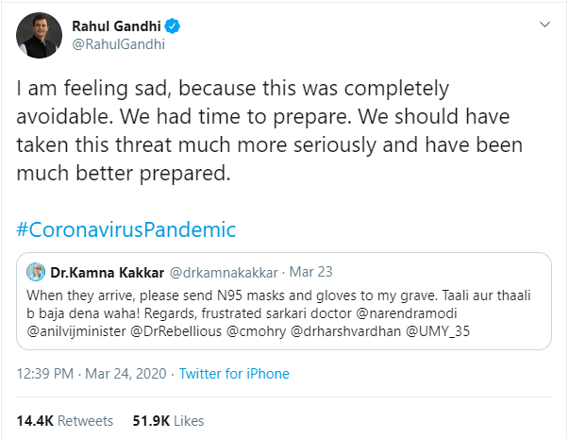Click the Twitter for iPhone source link
The width and height of the screenshot is (569, 439).
pyautogui.click(x=234, y=374)
